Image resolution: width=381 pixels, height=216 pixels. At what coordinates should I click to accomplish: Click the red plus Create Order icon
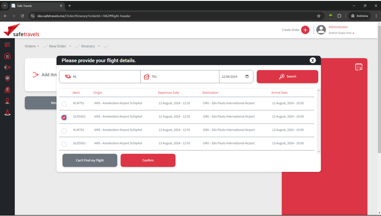[x=305, y=30]
